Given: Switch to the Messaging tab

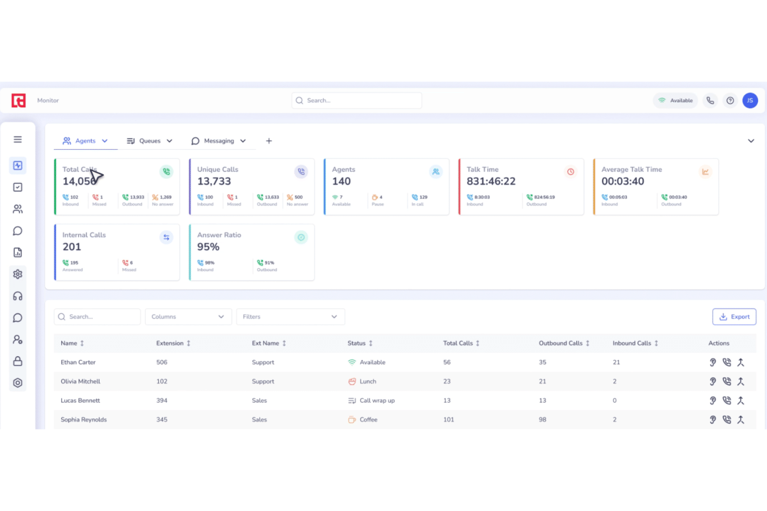Looking at the screenshot, I should pos(219,140).
